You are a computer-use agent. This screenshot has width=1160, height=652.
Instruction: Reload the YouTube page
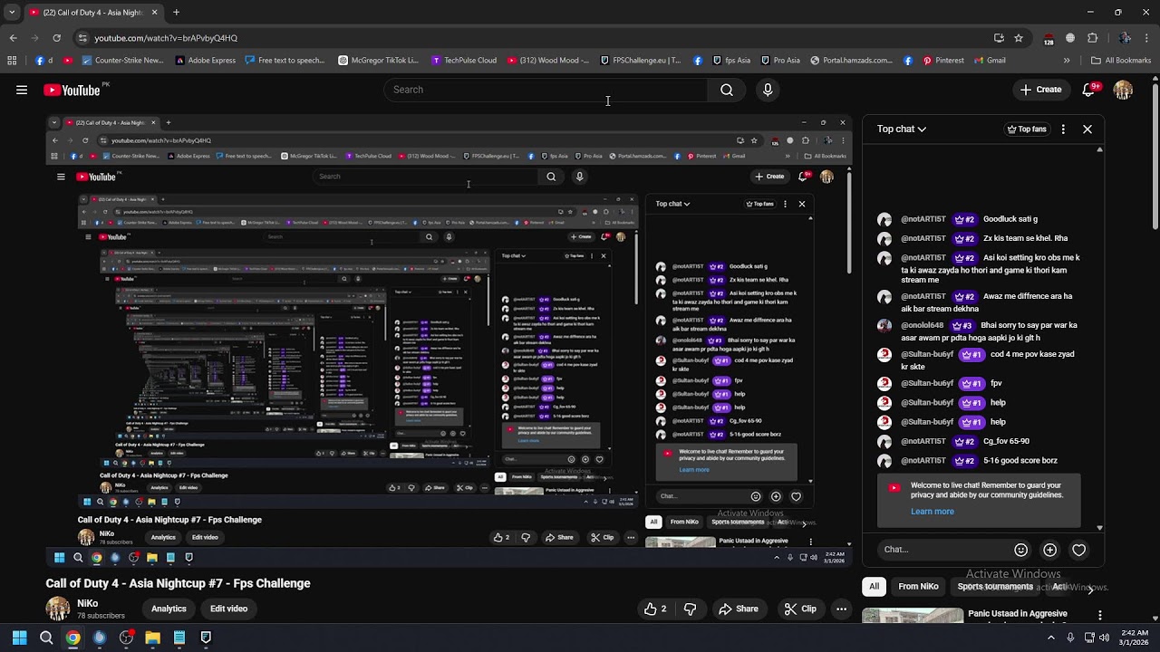(56, 38)
